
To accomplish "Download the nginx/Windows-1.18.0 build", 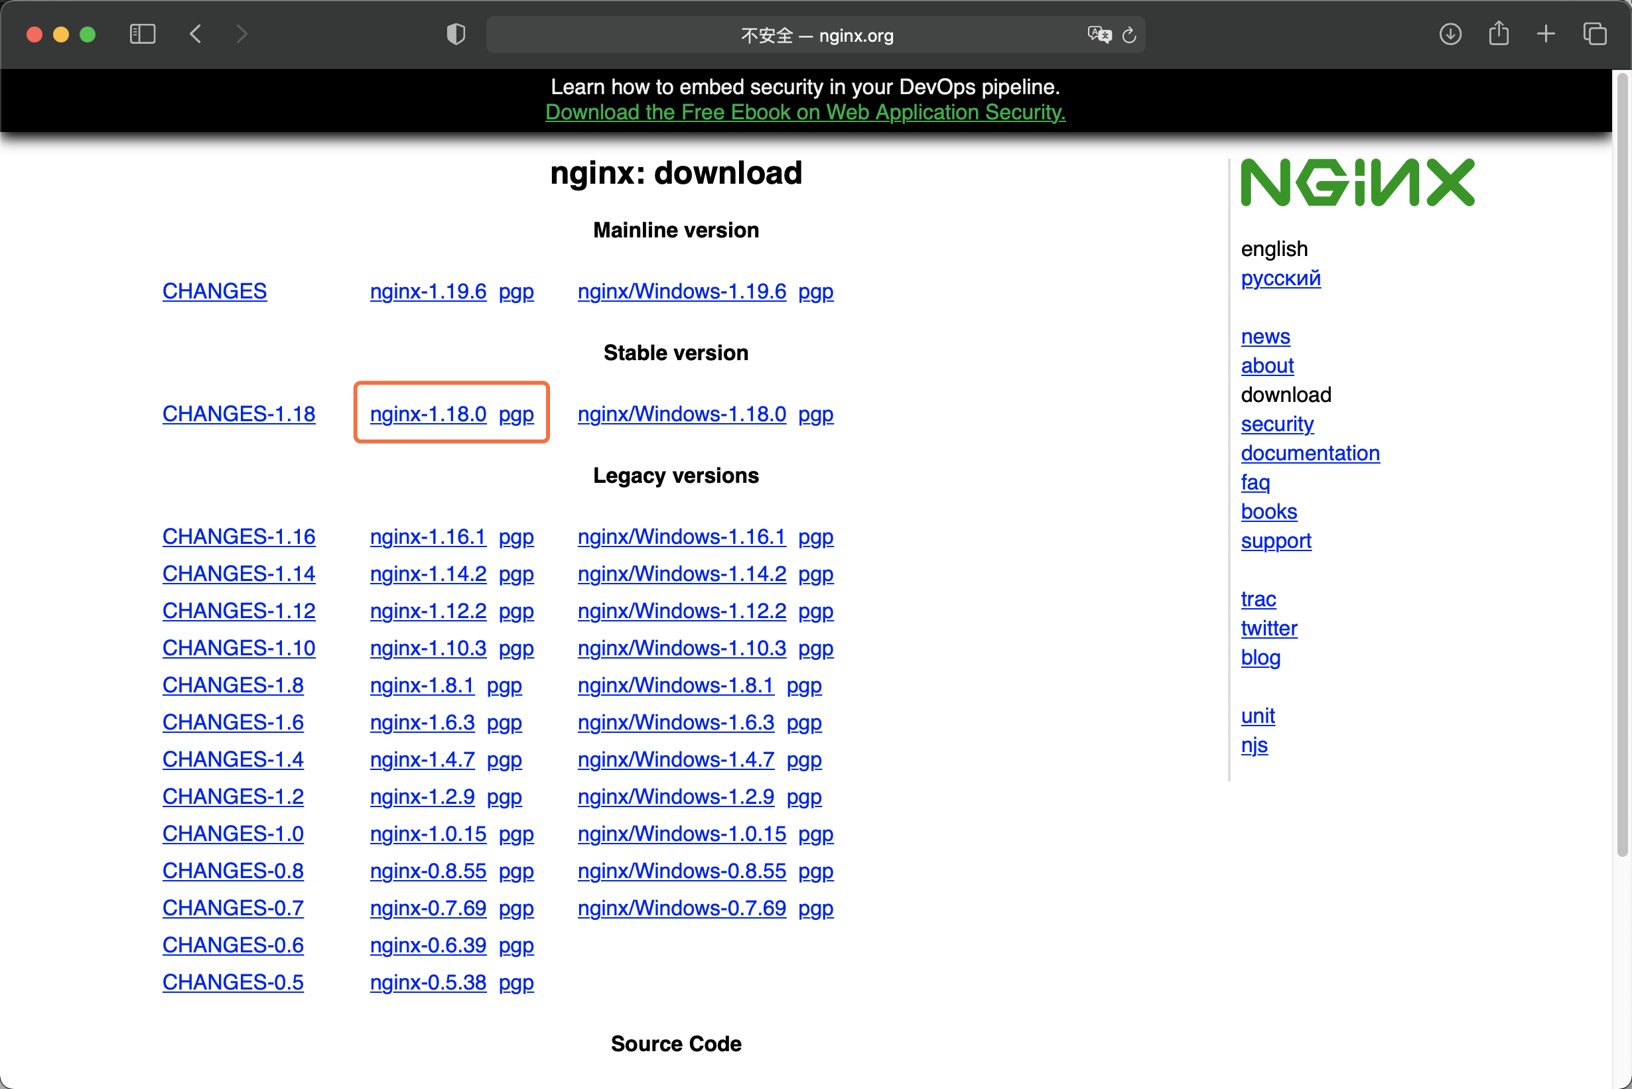I will tap(681, 414).
